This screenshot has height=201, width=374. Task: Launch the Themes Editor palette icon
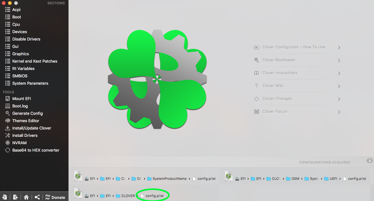pos(8,121)
